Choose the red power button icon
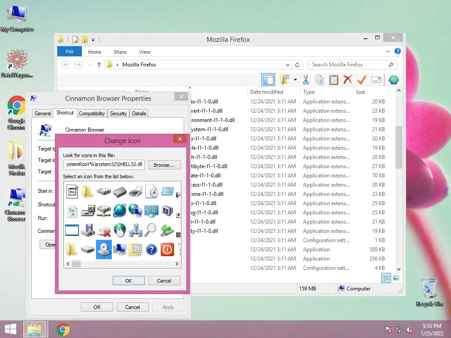451x338 pixels. tap(167, 250)
